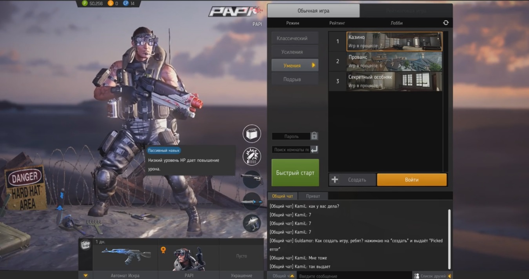Image resolution: width=529 pixels, height=279 pixels.
Task: Switch to the Обычная игра tab
Action: point(313,11)
